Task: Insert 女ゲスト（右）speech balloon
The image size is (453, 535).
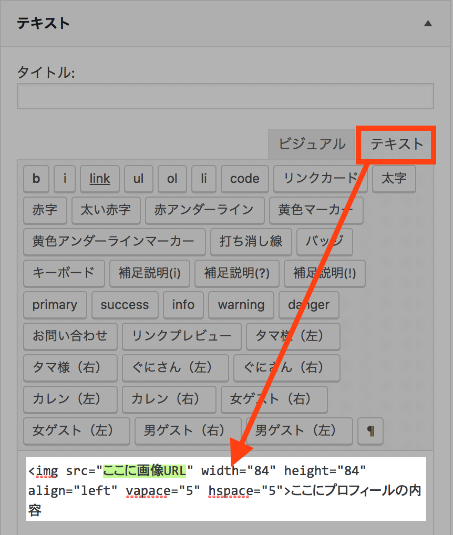Action: pos(274,399)
